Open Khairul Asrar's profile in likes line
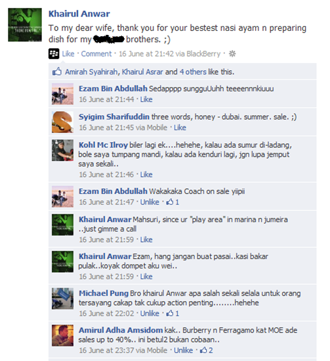 pyautogui.click(x=142, y=72)
